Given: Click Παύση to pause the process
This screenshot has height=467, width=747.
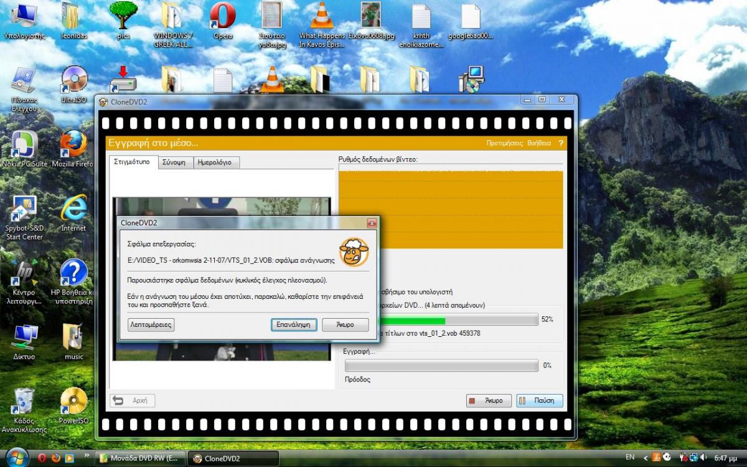Looking at the screenshot, I should (x=540, y=400).
